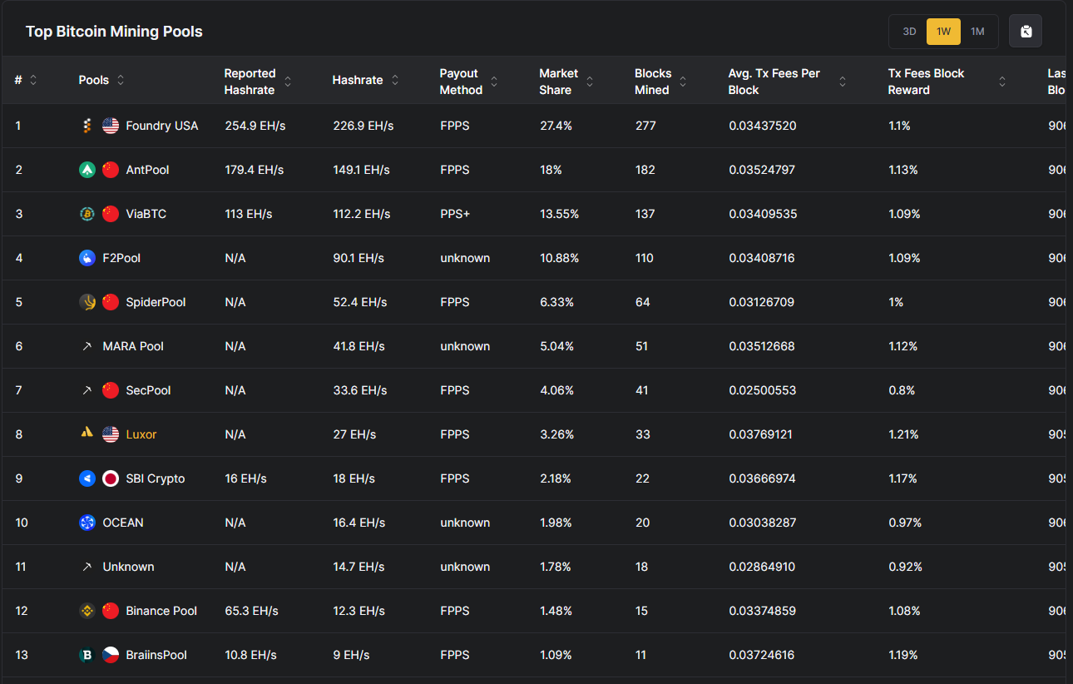This screenshot has height=684, width=1073.
Task: Click the ViaBTC logo icon
Action: pyautogui.click(x=87, y=214)
